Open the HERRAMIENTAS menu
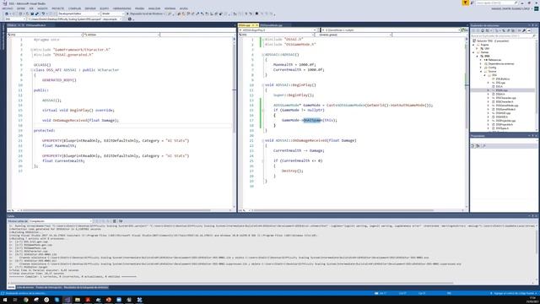This screenshot has height=304, width=540. (121, 8)
